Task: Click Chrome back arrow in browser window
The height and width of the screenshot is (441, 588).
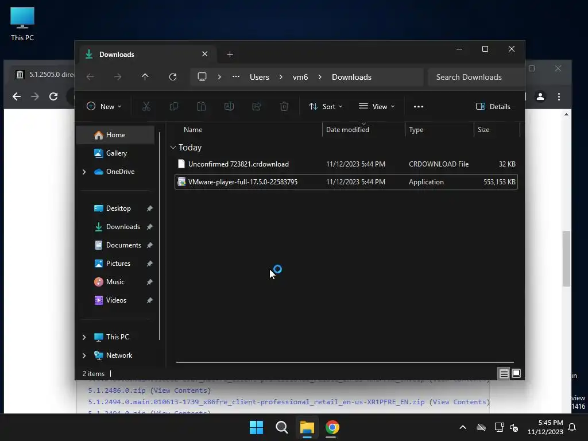Action: (x=17, y=96)
